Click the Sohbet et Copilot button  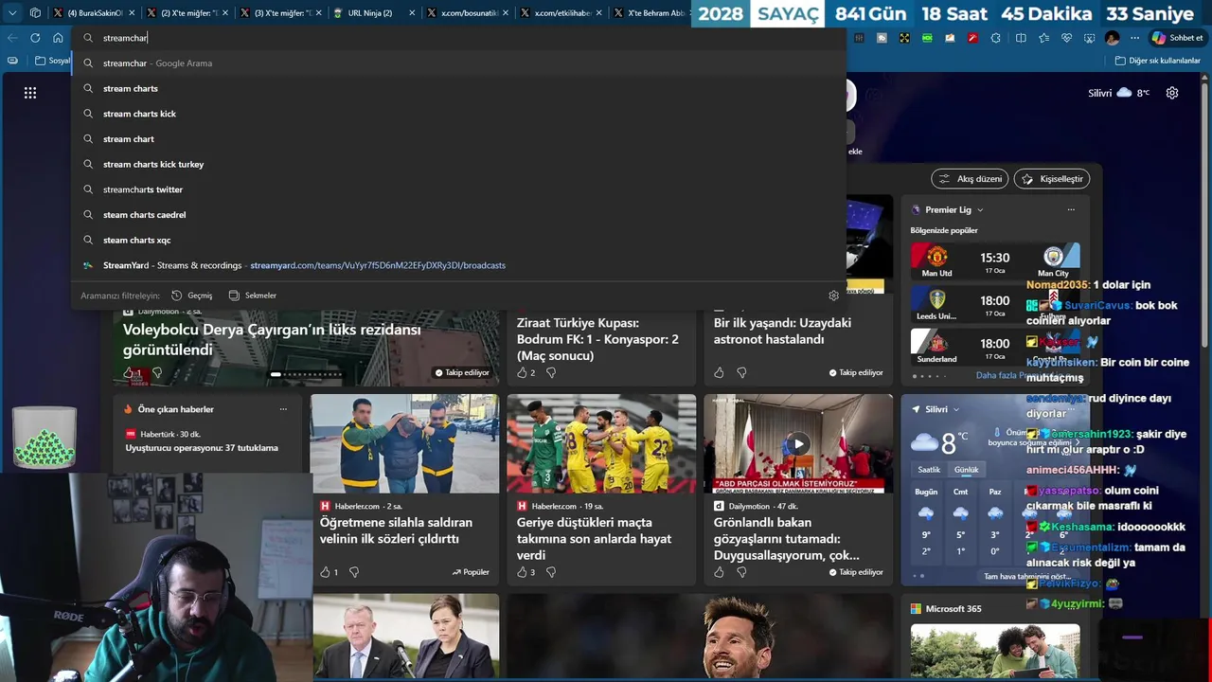point(1177,38)
